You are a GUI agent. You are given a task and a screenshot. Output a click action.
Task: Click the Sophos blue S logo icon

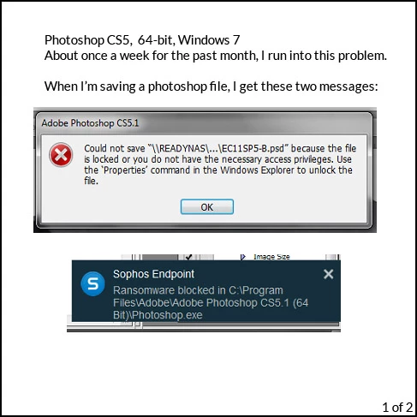[x=92, y=283]
